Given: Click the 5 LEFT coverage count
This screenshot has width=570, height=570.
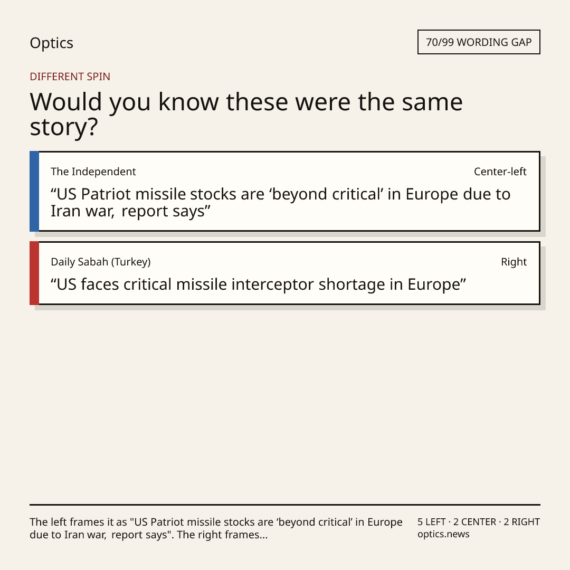Looking at the screenshot, I should (432, 522).
